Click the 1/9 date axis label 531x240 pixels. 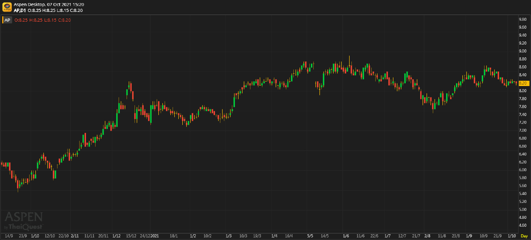(x=469, y=236)
